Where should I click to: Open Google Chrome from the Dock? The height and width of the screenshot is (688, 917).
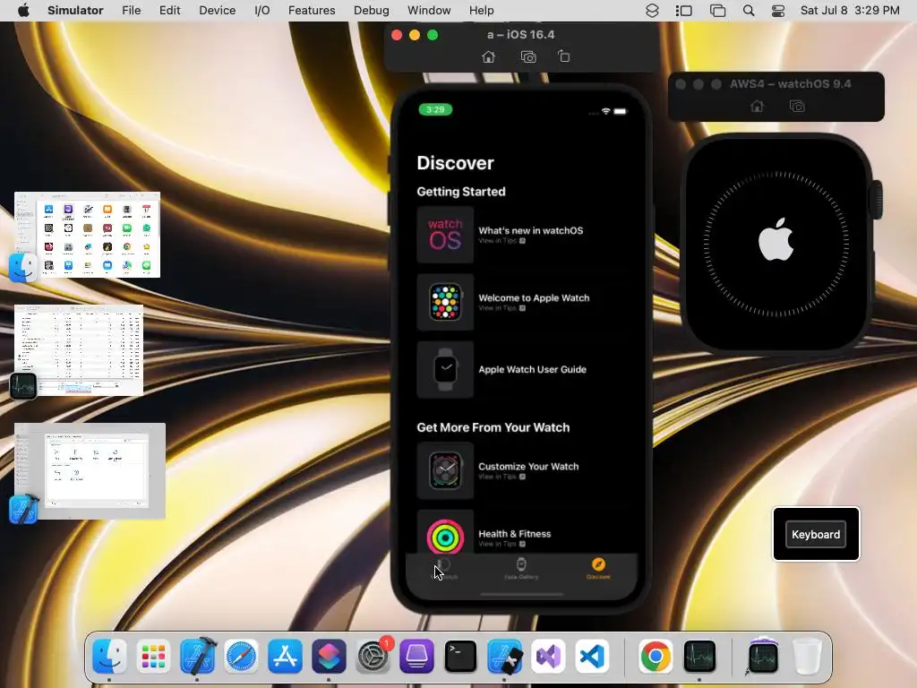coord(656,656)
